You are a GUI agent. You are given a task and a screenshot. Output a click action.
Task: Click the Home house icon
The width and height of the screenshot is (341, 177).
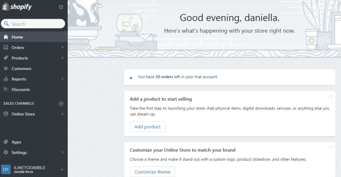[x=6, y=37]
